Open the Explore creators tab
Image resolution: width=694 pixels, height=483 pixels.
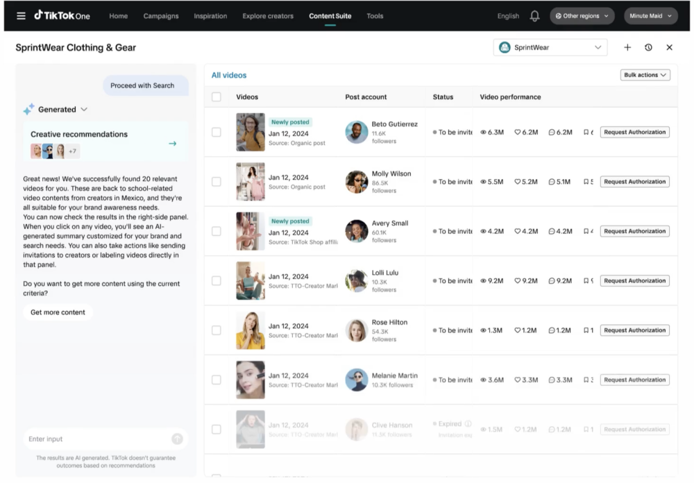click(268, 16)
